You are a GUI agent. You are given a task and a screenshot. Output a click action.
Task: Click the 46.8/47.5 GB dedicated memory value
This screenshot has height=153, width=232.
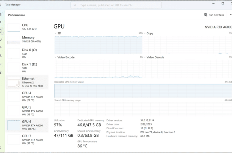(89, 125)
